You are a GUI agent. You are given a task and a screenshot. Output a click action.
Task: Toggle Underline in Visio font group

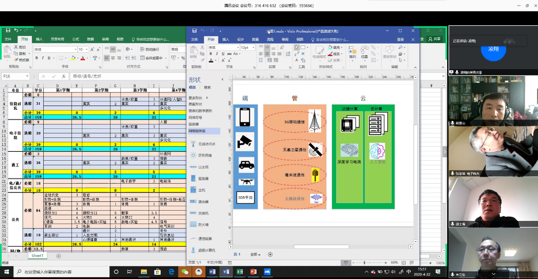(223, 54)
